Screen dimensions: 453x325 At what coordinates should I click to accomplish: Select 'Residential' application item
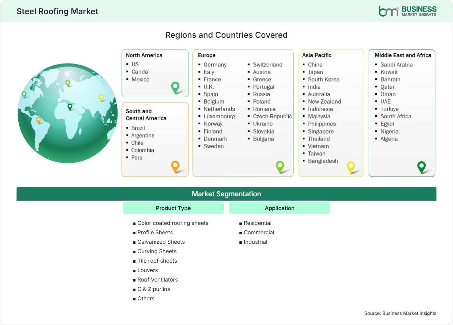click(258, 223)
